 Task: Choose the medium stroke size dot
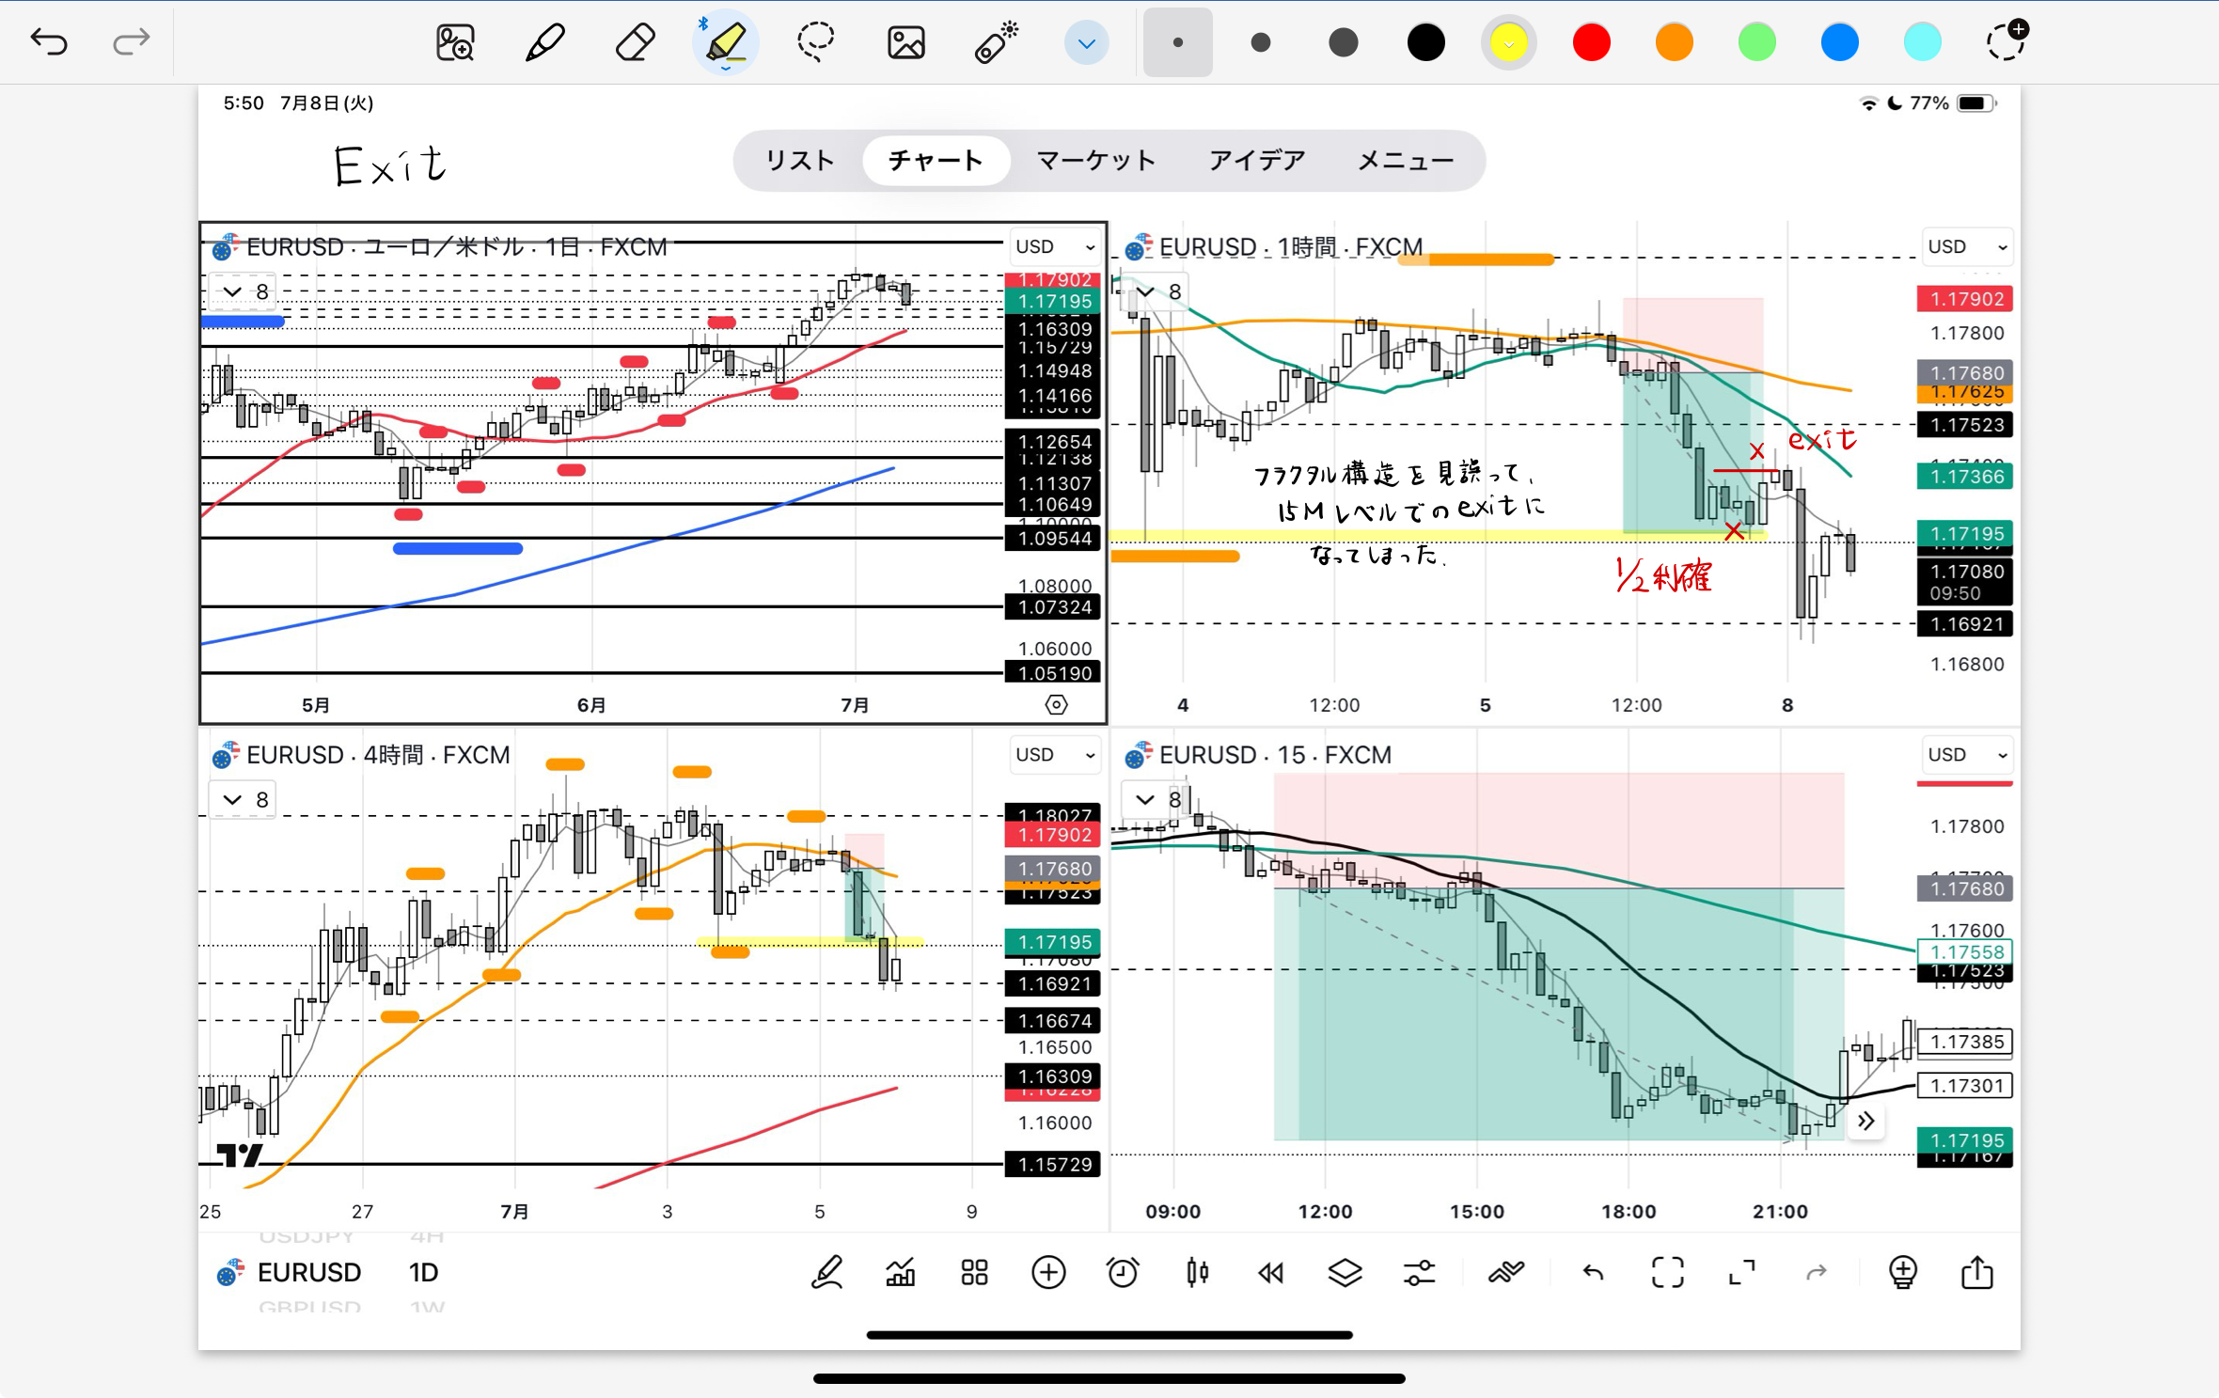coord(1261,42)
